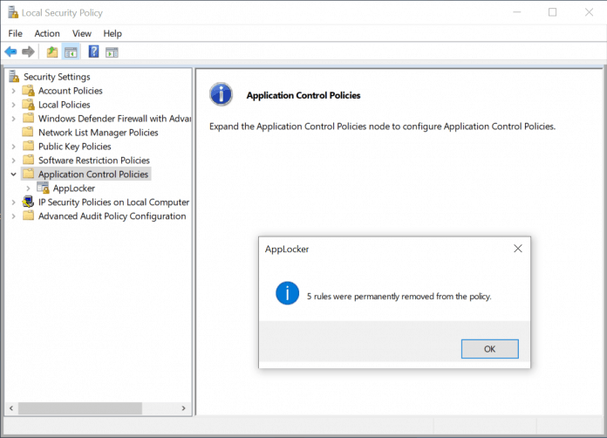Click the 'Expand the Application Control Policies node' text
This screenshot has height=438, width=607.
click(383, 127)
